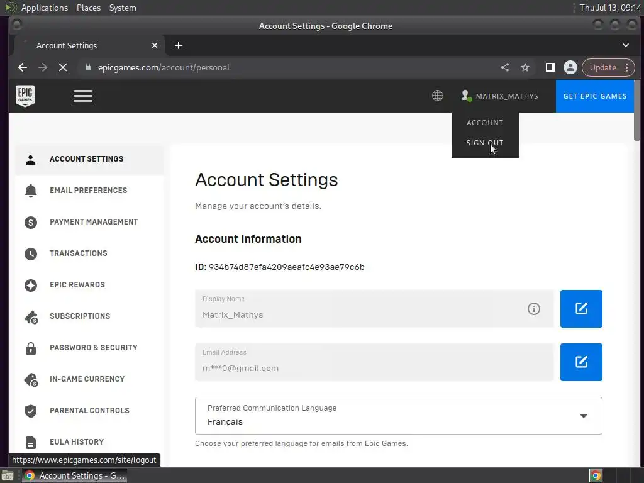The width and height of the screenshot is (644, 483).
Task: Edit the Display Name field
Action: pyautogui.click(x=581, y=309)
